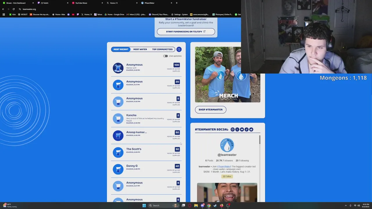Open the Gmail Inbox bookmark
The height and width of the screenshot is (209, 372).
click(136, 15)
